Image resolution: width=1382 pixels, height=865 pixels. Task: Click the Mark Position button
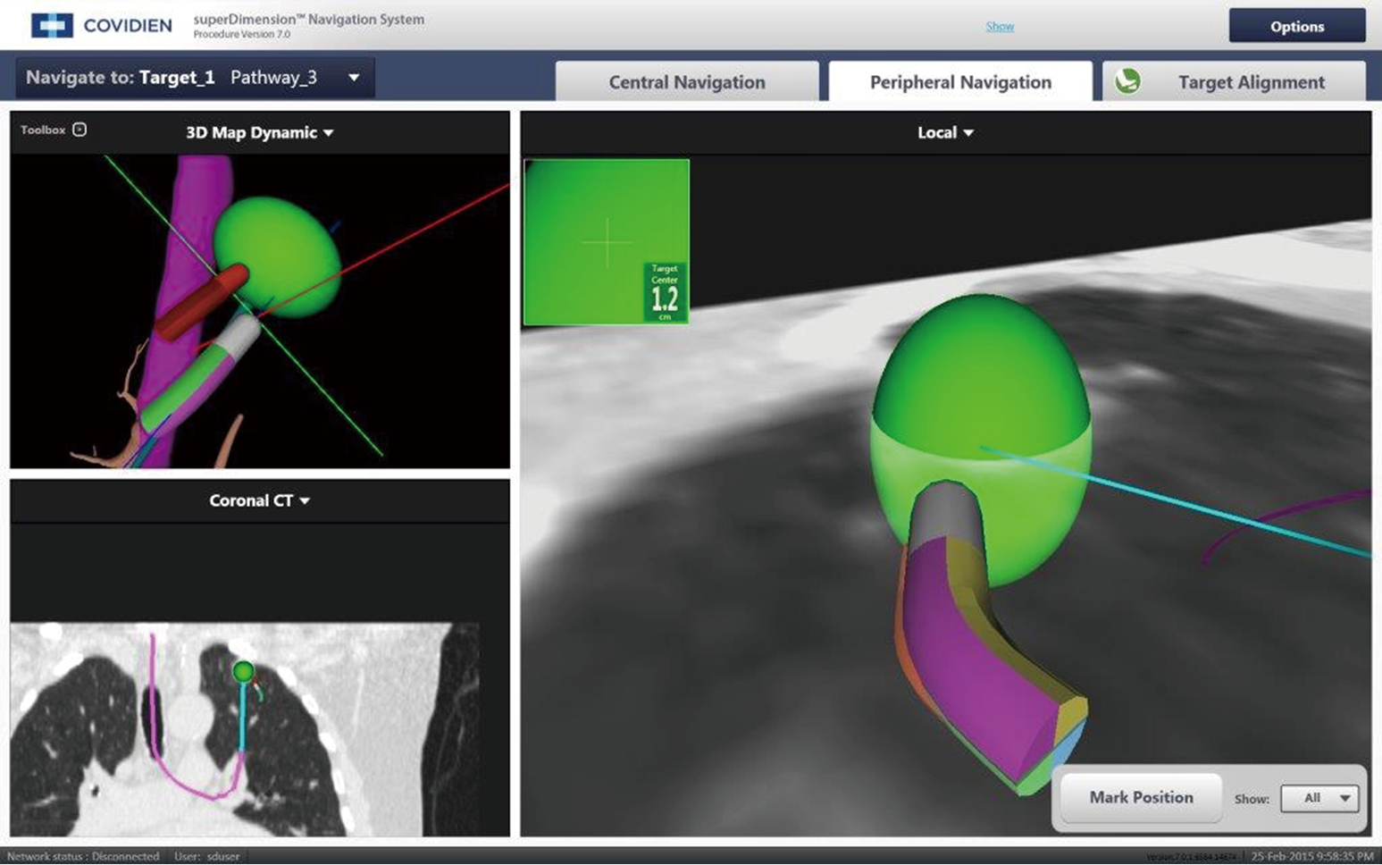1141,797
